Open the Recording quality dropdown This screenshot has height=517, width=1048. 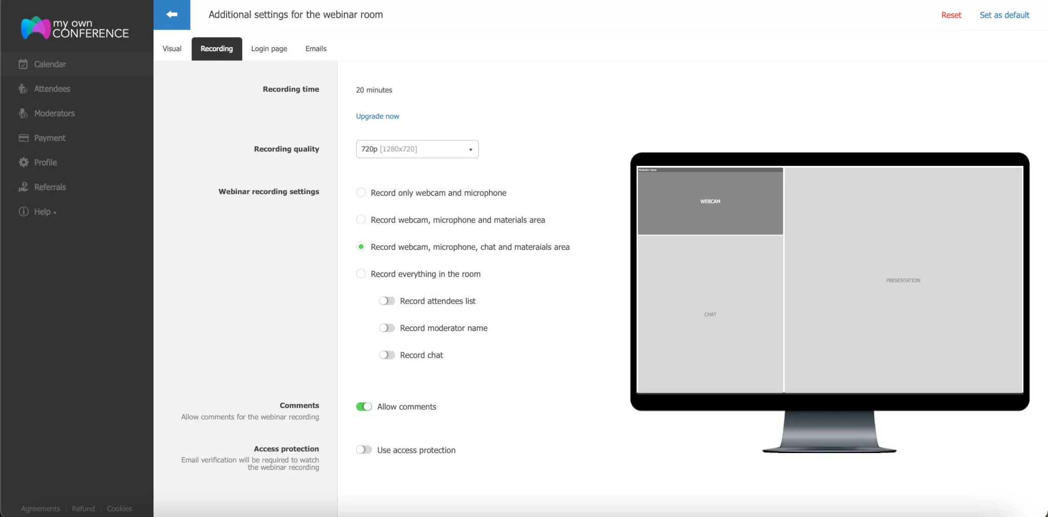tap(417, 149)
